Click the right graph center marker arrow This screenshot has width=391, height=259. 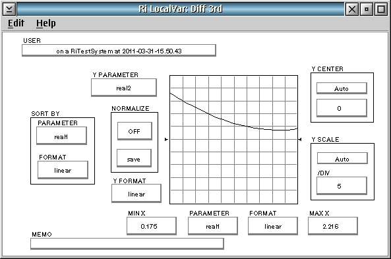[x=300, y=139]
